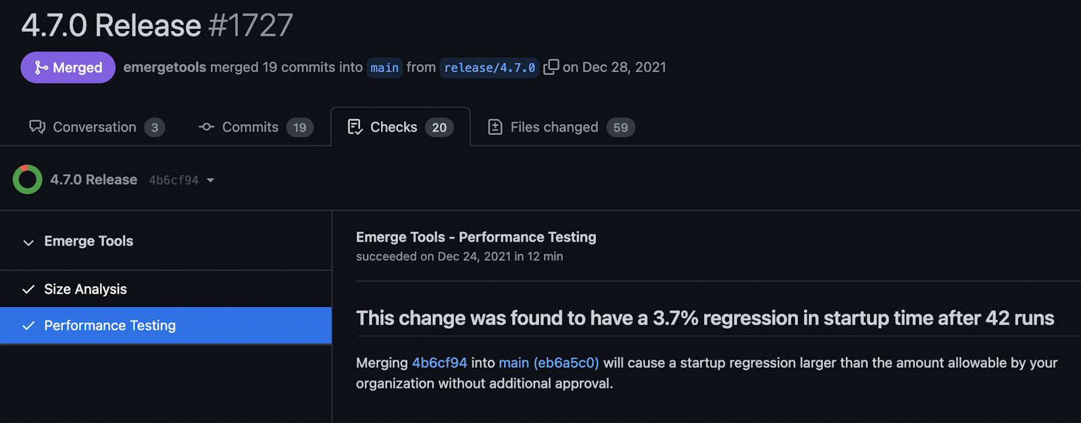The width and height of the screenshot is (1081, 423).
Task: Select the Size Analysis check
Action: [85, 289]
